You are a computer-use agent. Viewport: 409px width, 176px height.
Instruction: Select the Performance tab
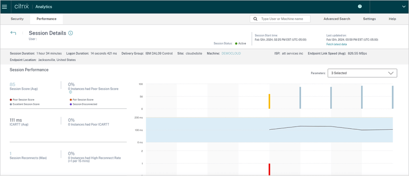pos(47,19)
